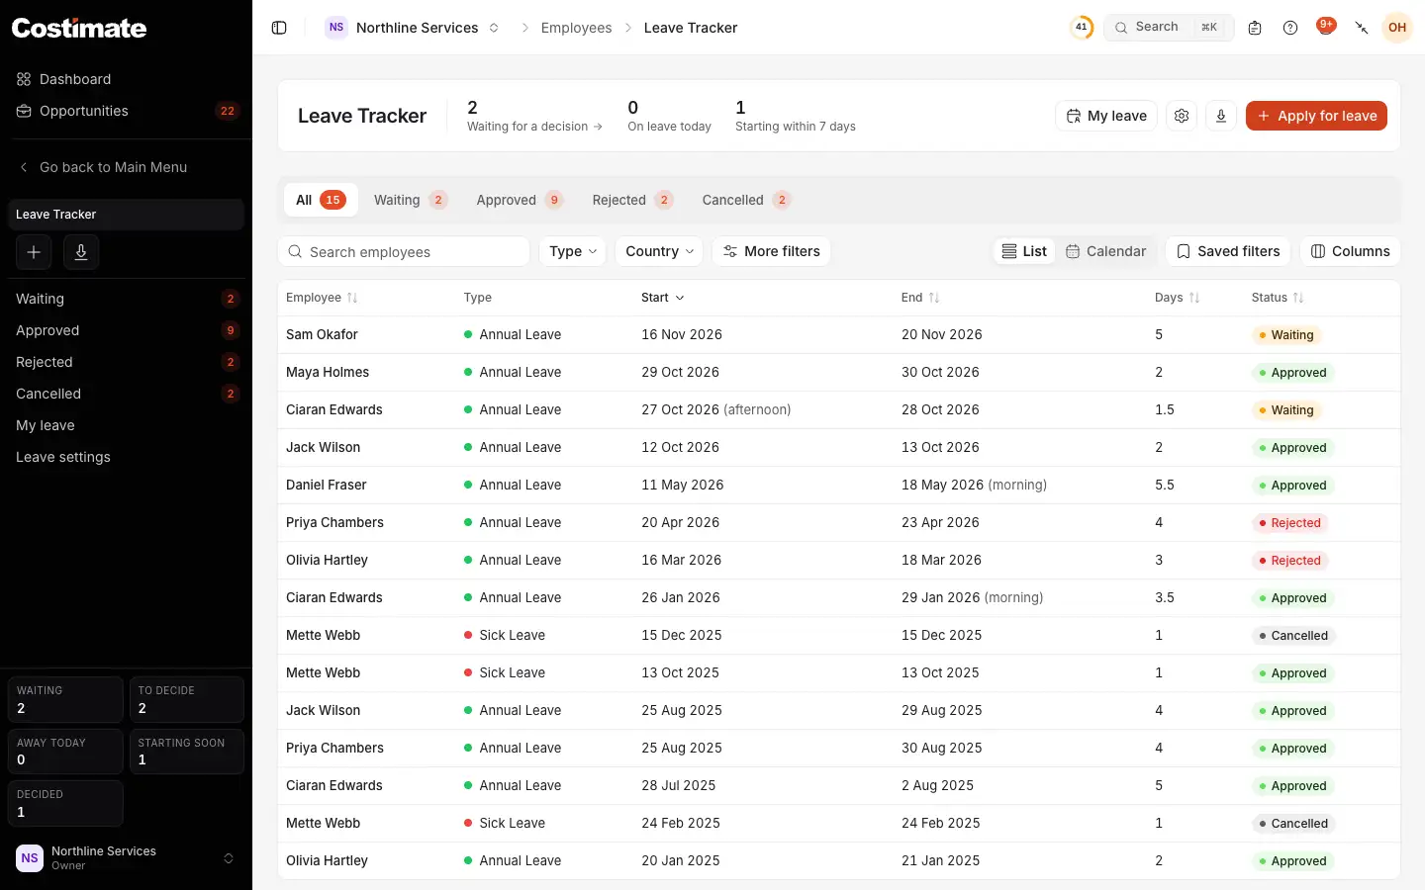This screenshot has height=890, width=1425.
Task: Open leave tracker settings gear icon
Action: pyautogui.click(x=1182, y=116)
